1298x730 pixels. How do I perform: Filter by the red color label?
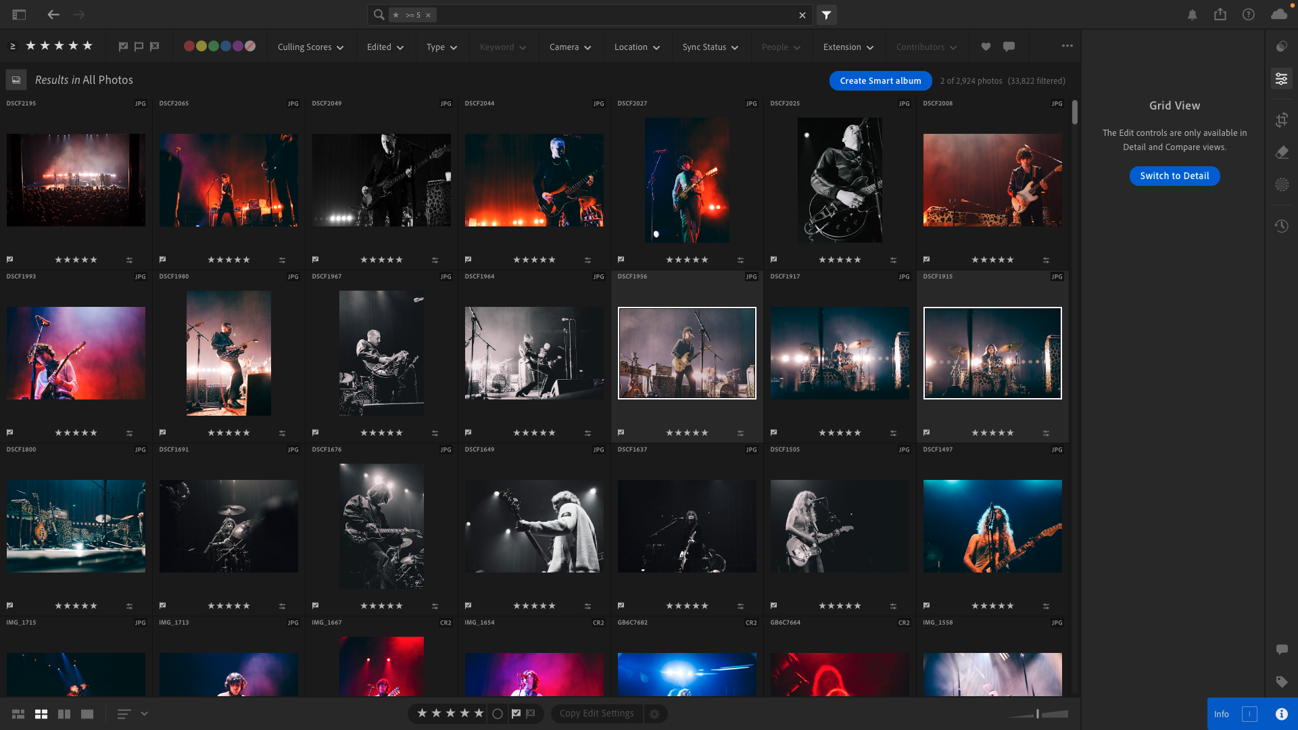point(189,47)
